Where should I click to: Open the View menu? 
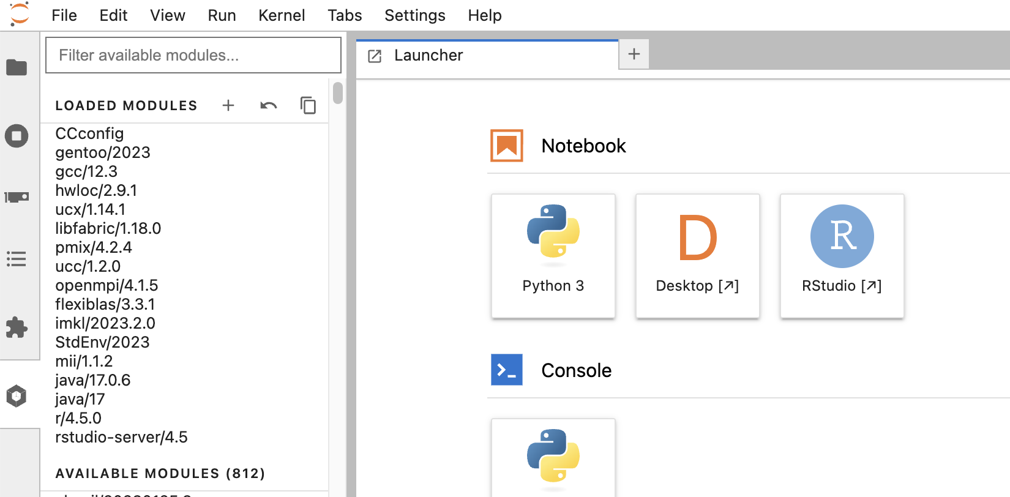168,15
